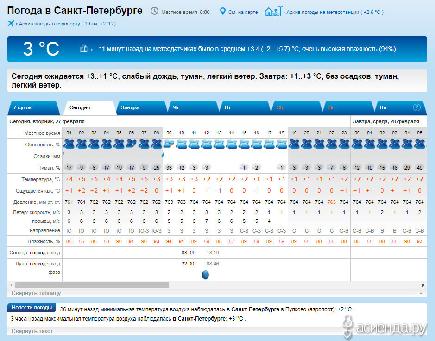The image size is (435, 341).
Task: Click the airplane airport archive icon
Action: tap(11, 23)
